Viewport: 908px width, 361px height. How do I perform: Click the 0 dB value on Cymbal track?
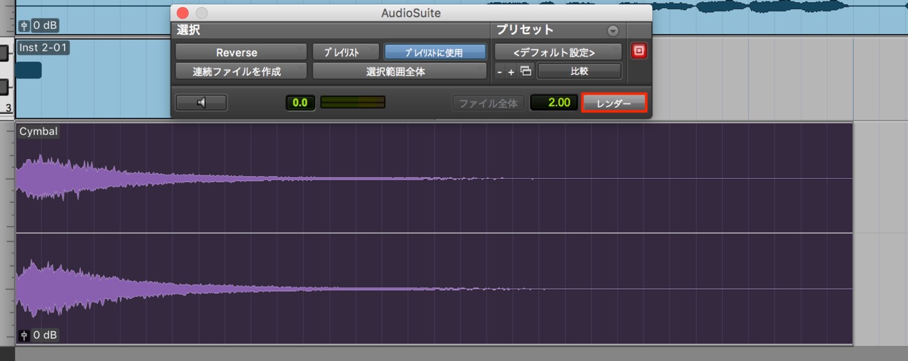click(45, 335)
